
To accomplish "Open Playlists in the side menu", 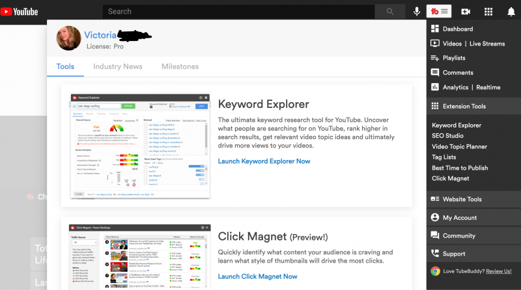I will tap(453, 58).
